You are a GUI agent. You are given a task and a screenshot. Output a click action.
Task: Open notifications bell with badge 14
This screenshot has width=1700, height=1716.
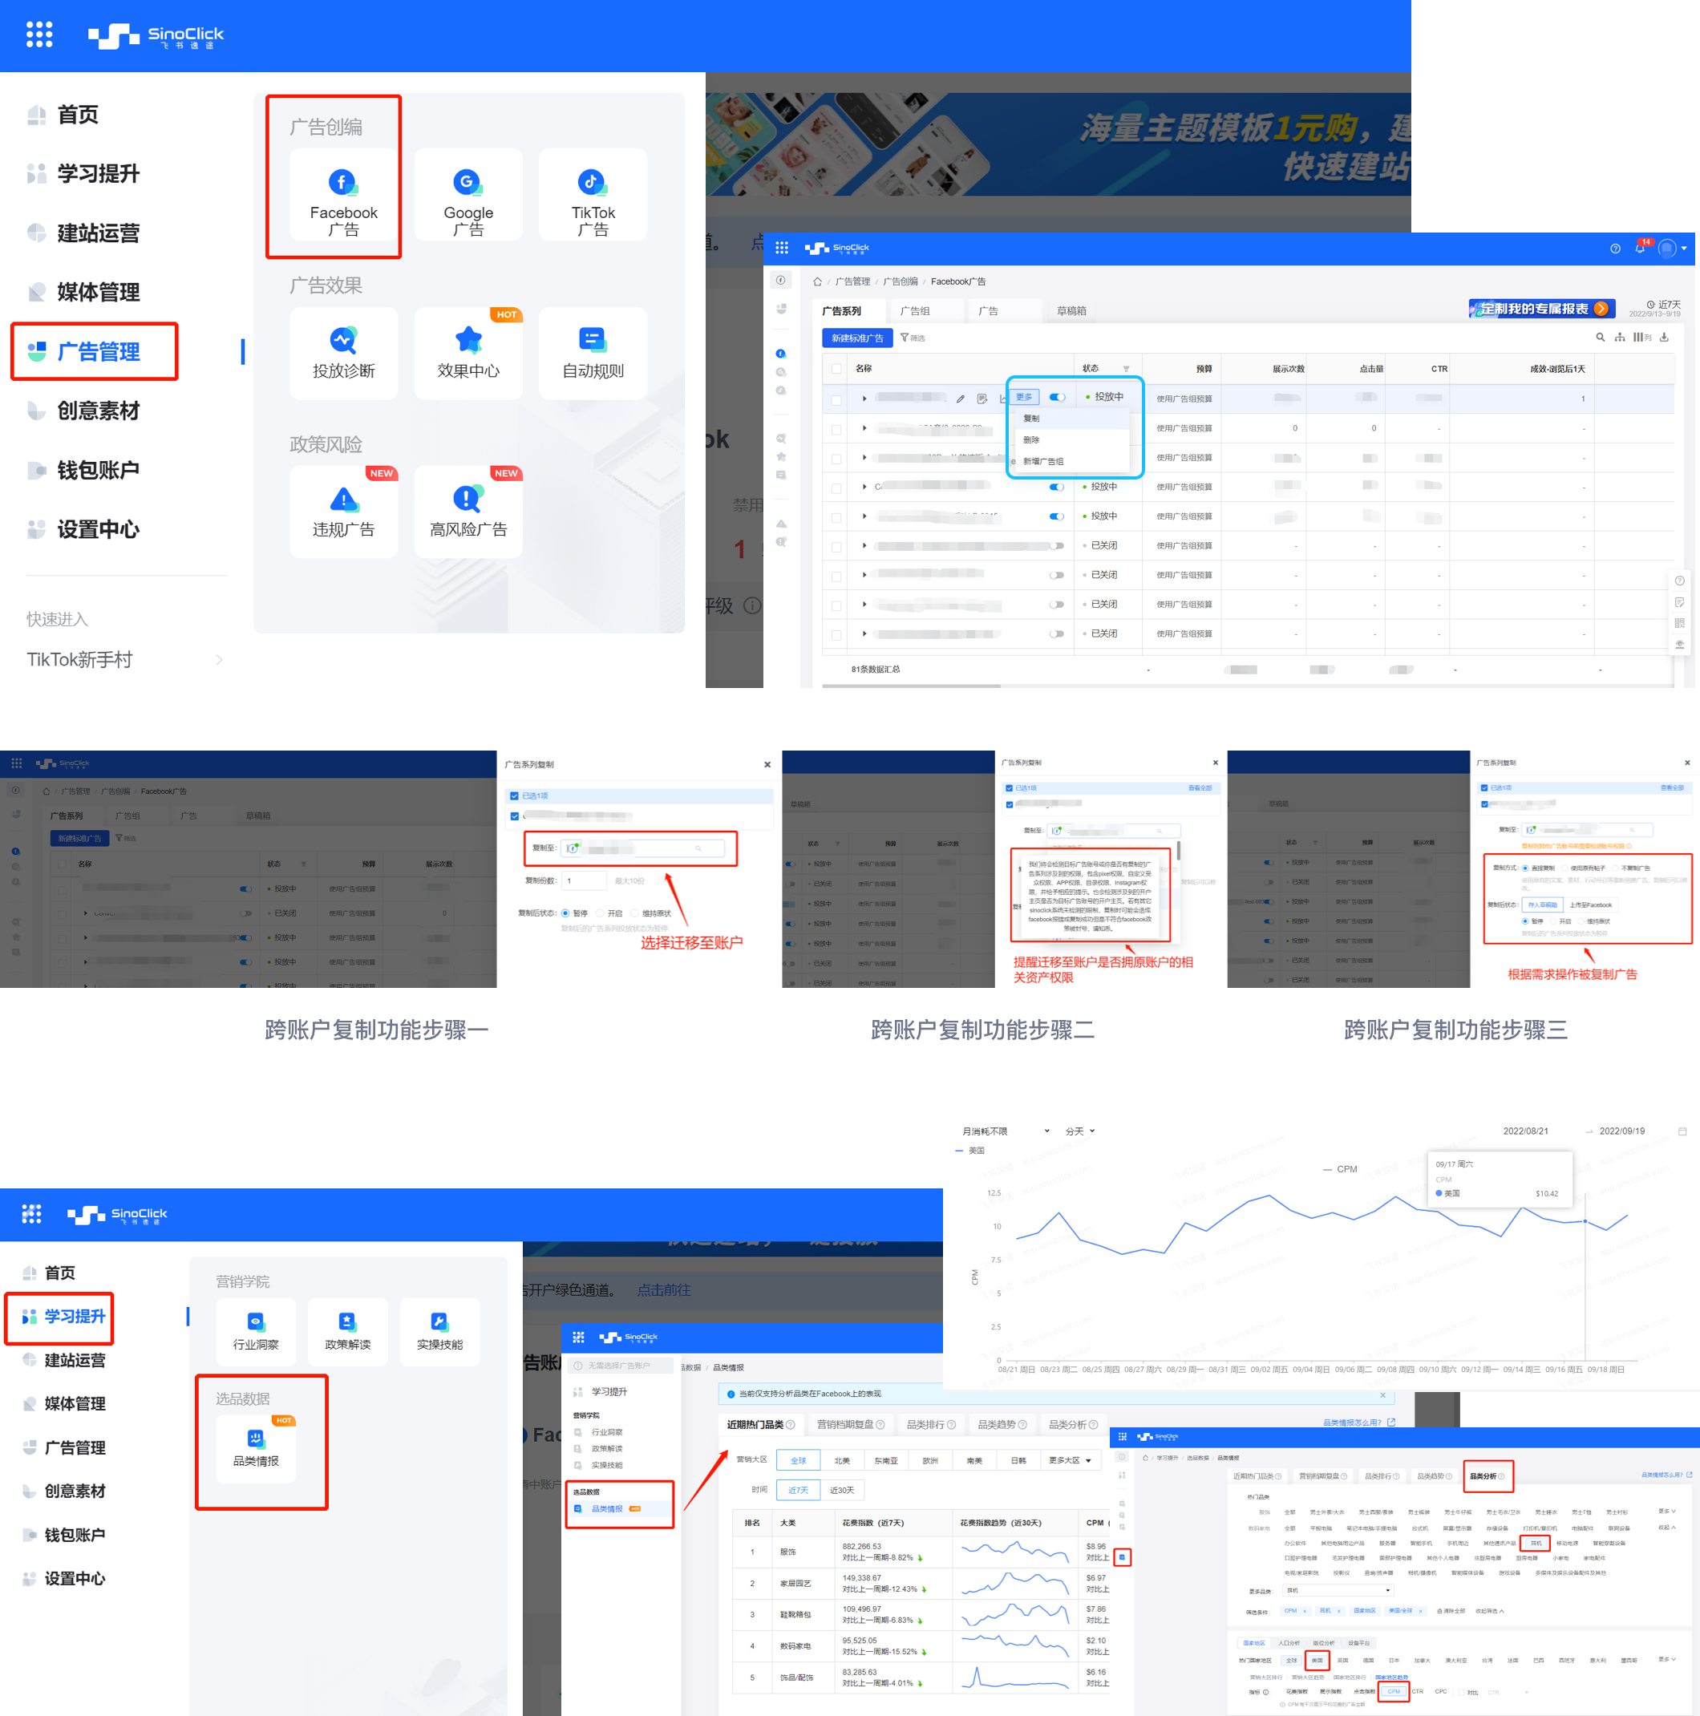pyautogui.click(x=1641, y=248)
